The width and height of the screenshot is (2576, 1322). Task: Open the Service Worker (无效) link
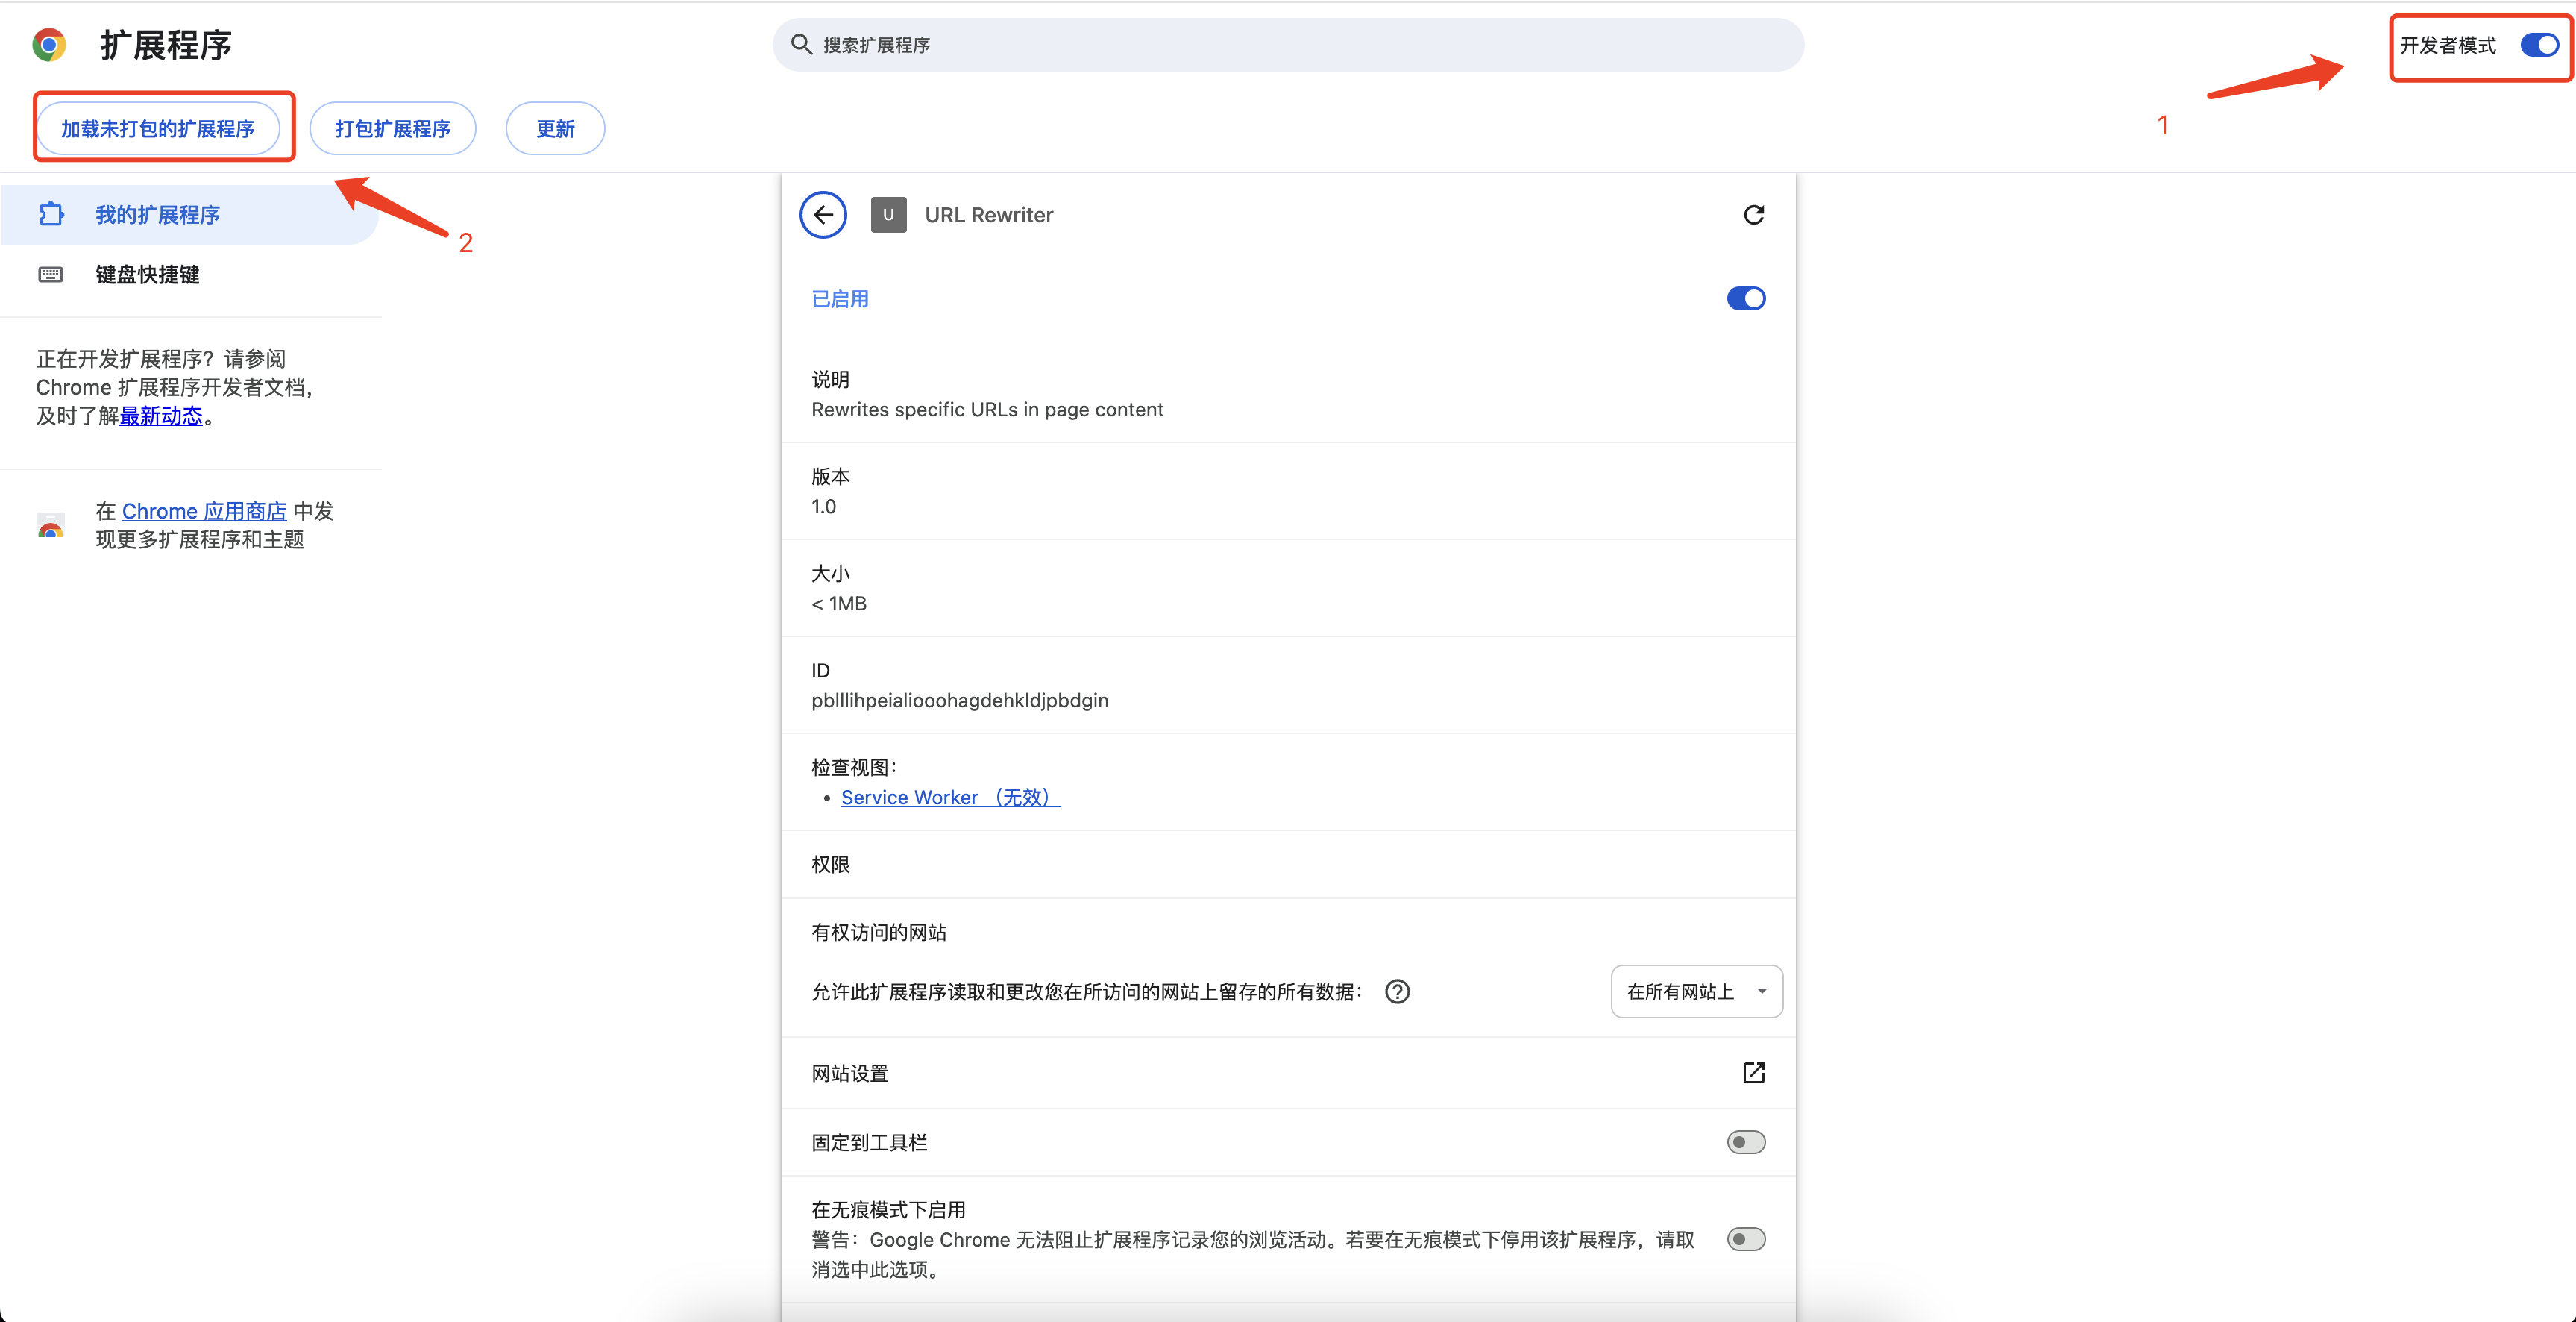tap(949, 798)
